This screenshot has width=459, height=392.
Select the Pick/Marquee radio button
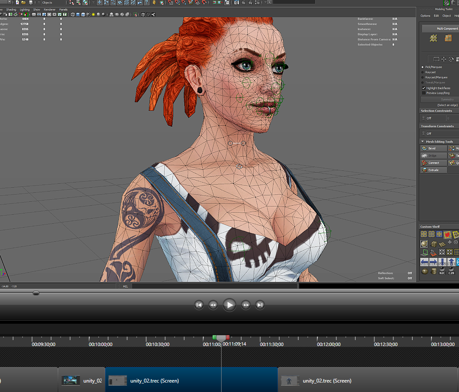(423, 67)
